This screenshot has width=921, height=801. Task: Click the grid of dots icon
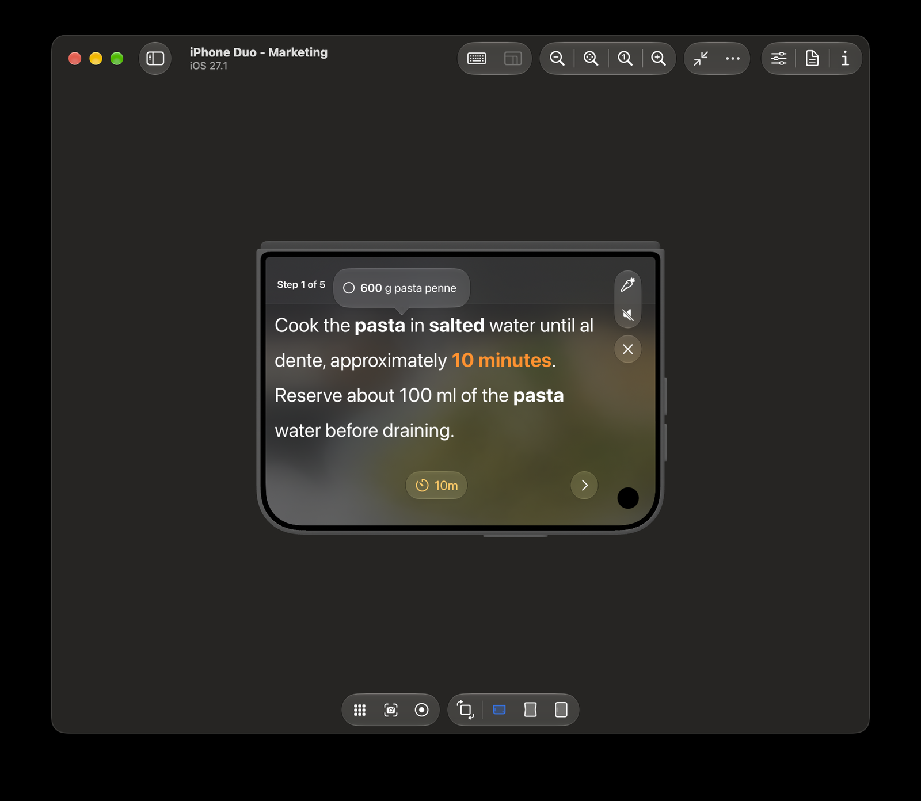(360, 710)
